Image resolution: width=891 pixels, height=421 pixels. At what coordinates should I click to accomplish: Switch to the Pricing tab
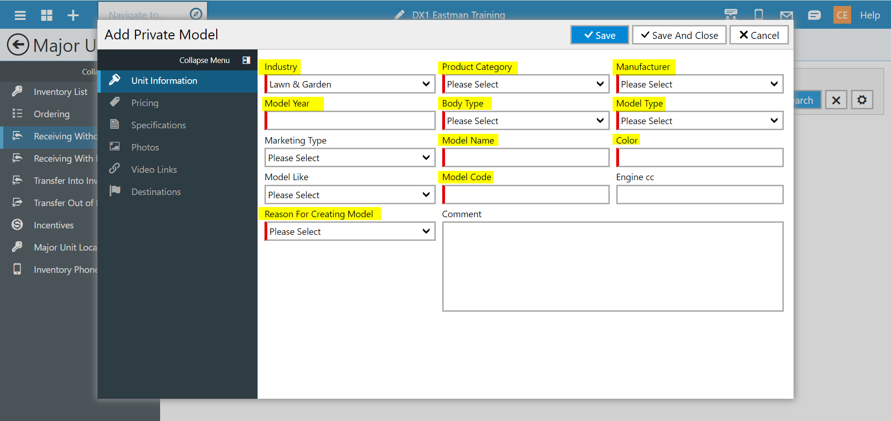[178, 103]
